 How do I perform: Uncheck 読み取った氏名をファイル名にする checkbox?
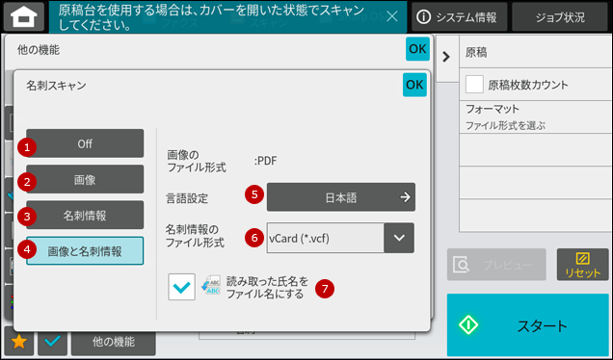point(181,287)
